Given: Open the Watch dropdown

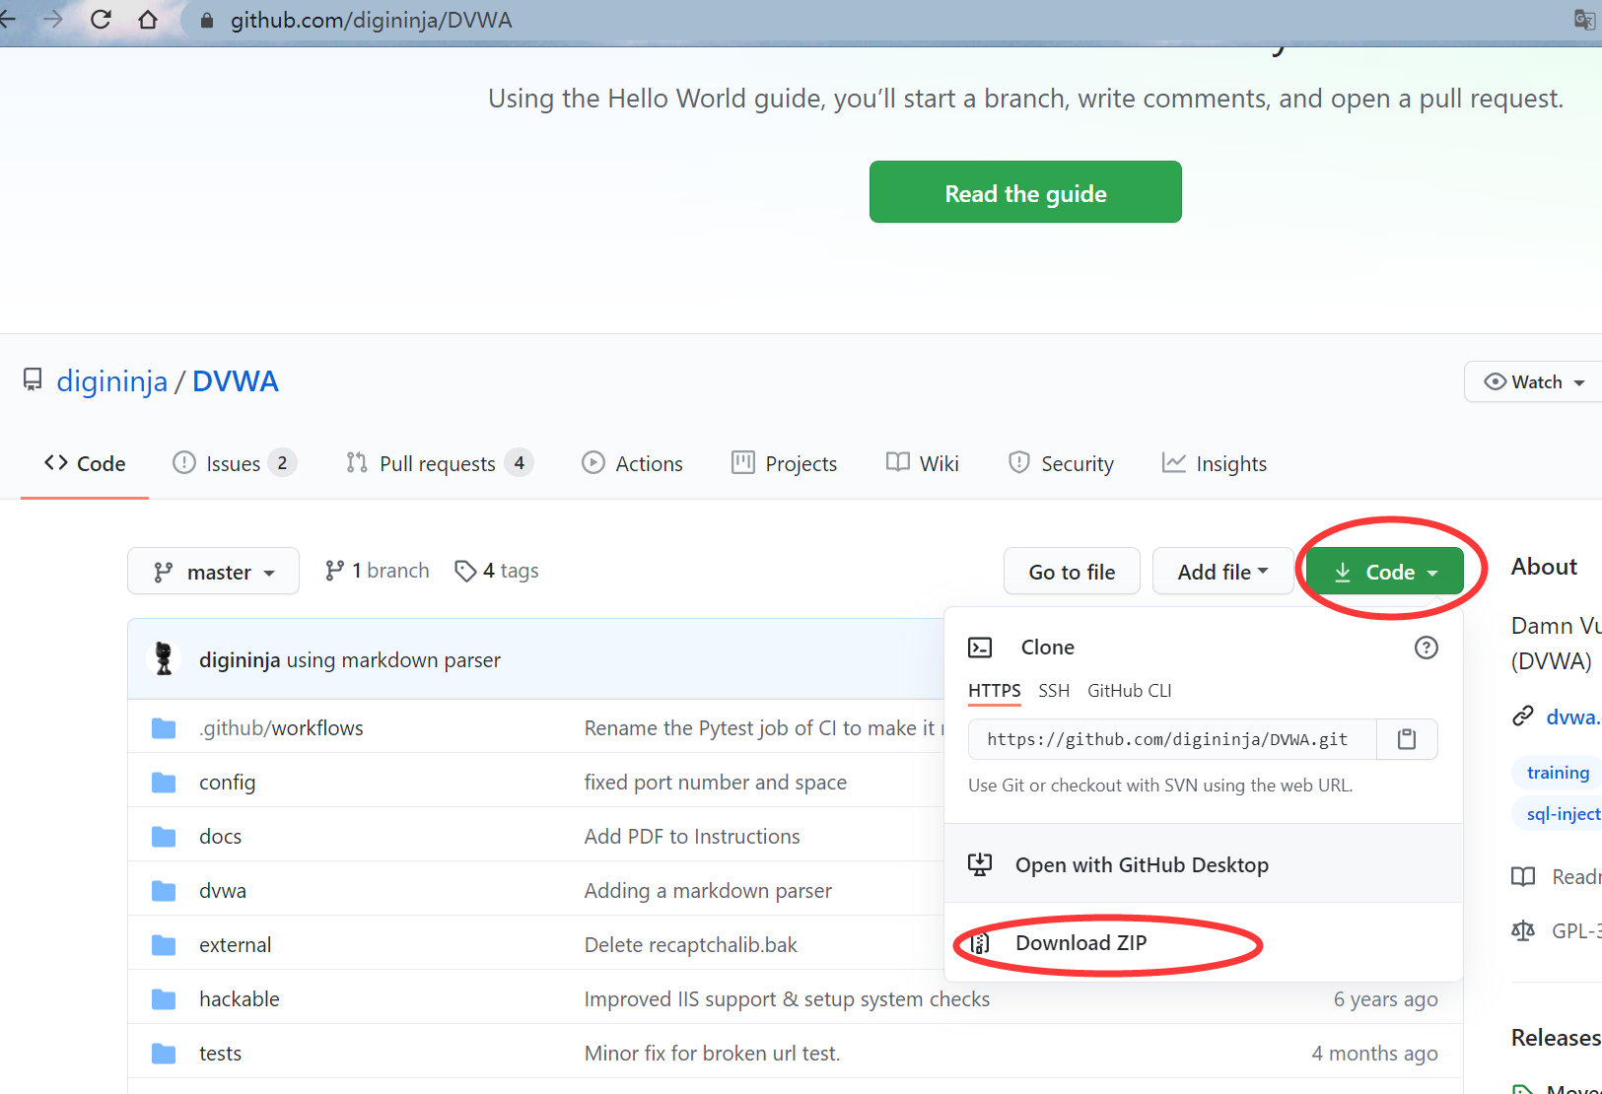Looking at the screenshot, I should click(x=1534, y=381).
